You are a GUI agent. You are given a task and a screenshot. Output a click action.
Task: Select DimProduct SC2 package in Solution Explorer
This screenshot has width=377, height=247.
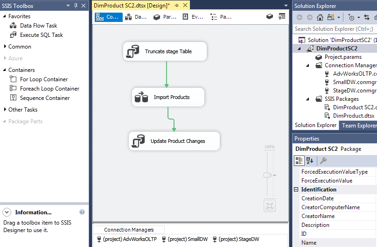[350, 107]
